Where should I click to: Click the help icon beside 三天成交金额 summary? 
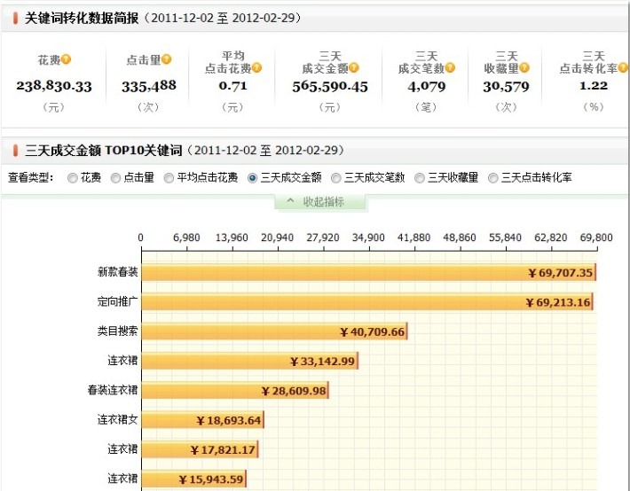coord(354,68)
